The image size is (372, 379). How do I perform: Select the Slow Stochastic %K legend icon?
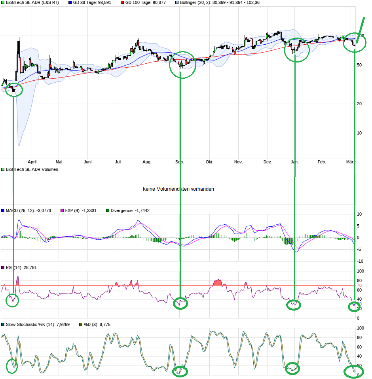pos(3,324)
